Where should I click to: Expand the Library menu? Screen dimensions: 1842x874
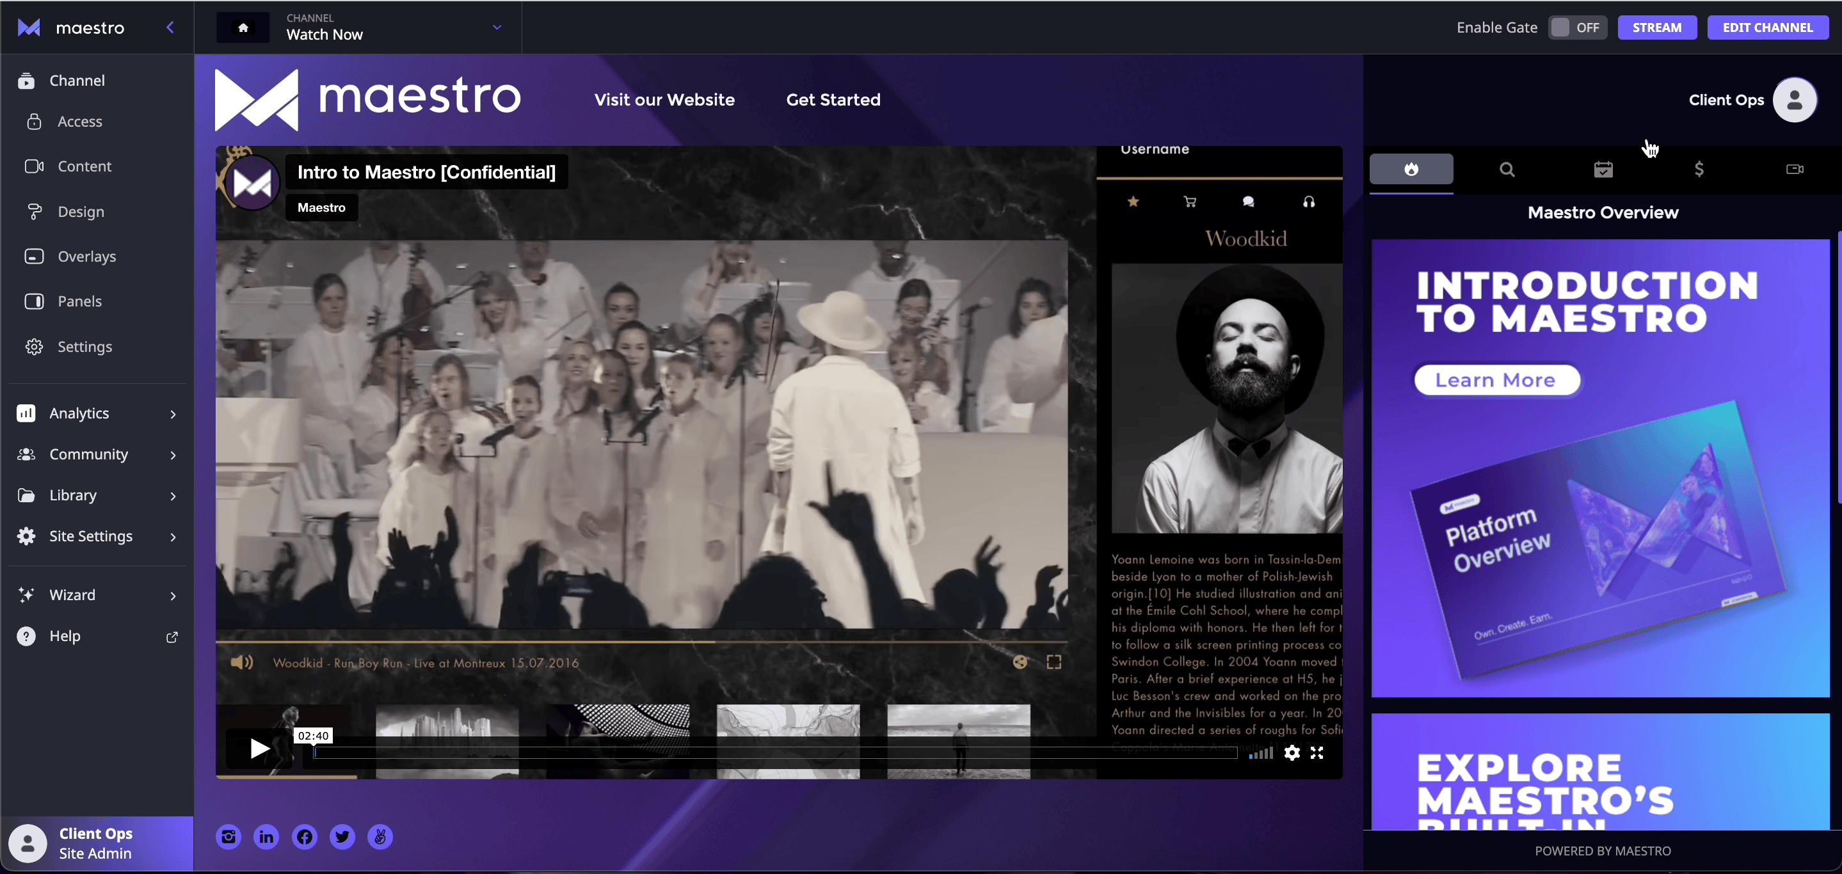pos(97,495)
